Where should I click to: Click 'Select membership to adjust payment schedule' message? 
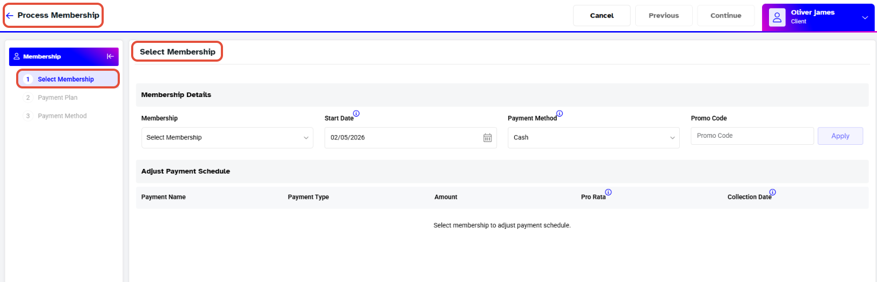tap(502, 226)
